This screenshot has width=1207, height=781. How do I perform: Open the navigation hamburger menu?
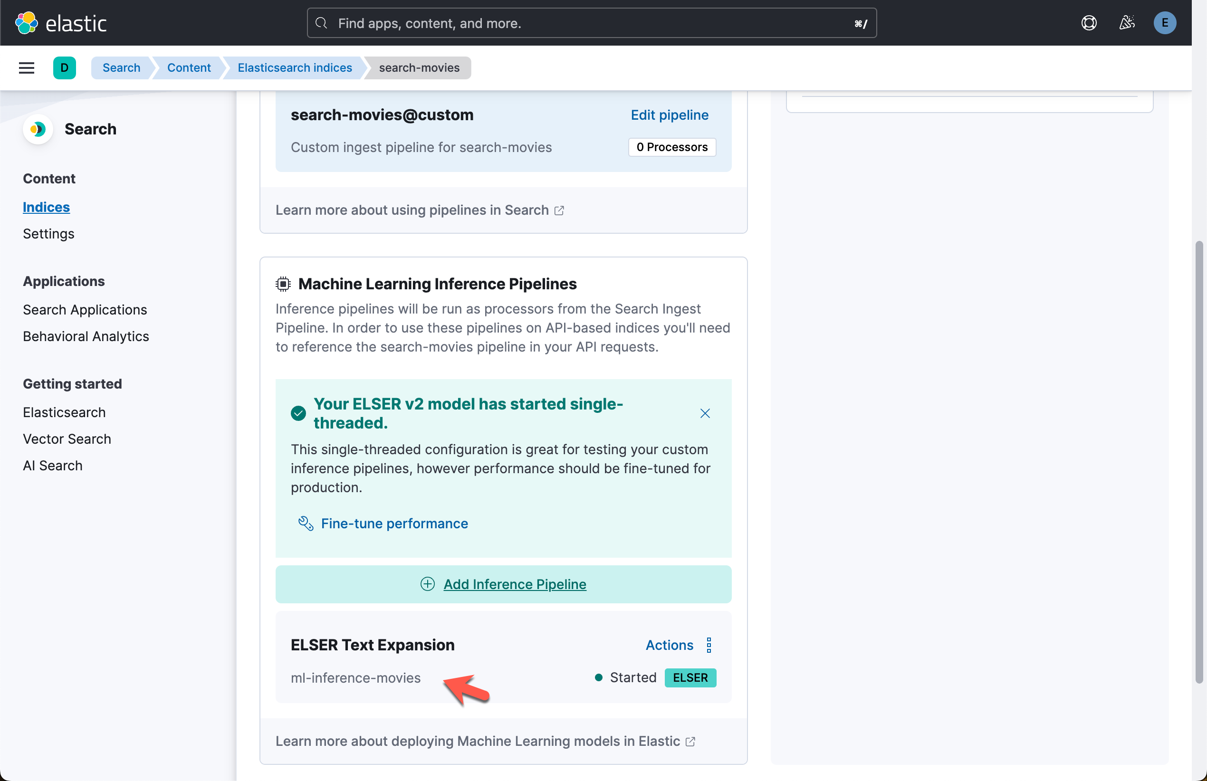[x=26, y=67]
